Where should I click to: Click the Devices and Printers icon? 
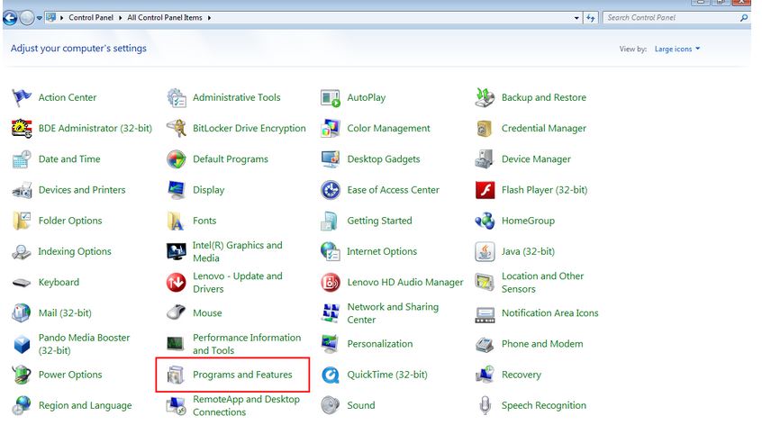pyautogui.click(x=22, y=190)
